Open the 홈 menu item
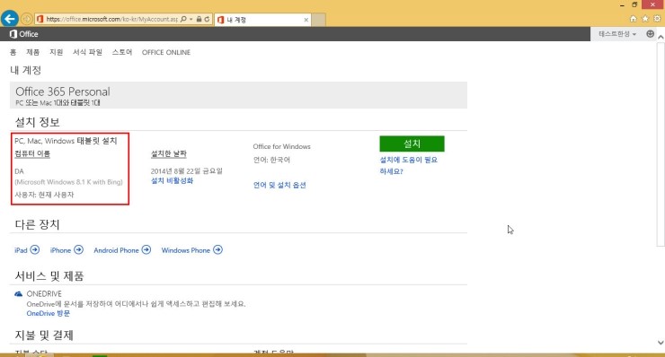This screenshot has height=357, width=665. 13,52
